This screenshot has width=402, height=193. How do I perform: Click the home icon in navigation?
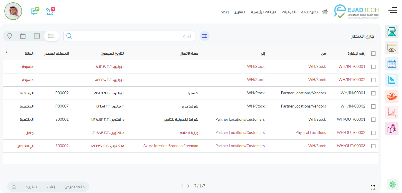(x=325, y=12)
